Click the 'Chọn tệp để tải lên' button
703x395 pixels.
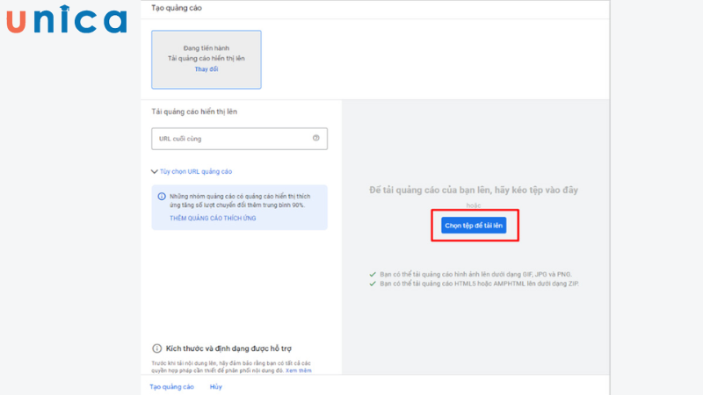coord(474,226)
